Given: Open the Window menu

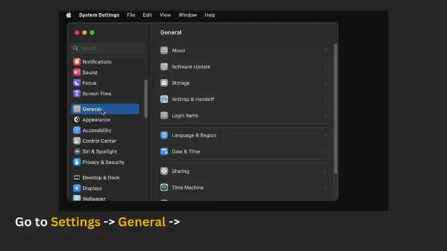Looking at the screenshot, I should (x=188, y=15).
